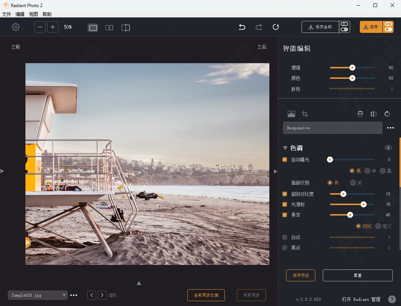The image size is (401, 306).
Task: Select 高 exposure level radio
Action: [383, 171]
